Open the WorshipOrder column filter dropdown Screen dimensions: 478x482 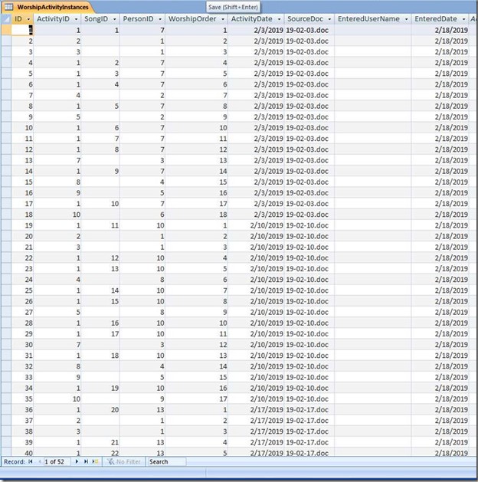coord(223,19)
